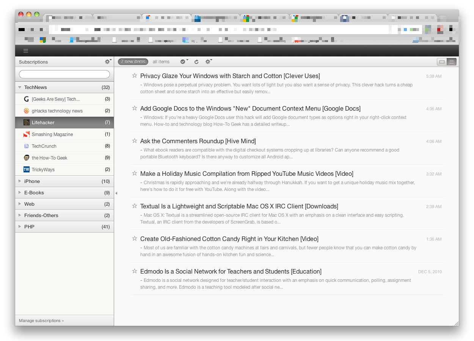Star the Ask the Commenters Roundup article
The height and width of the screenshot is (341, 474).
(x=134, y=141)
